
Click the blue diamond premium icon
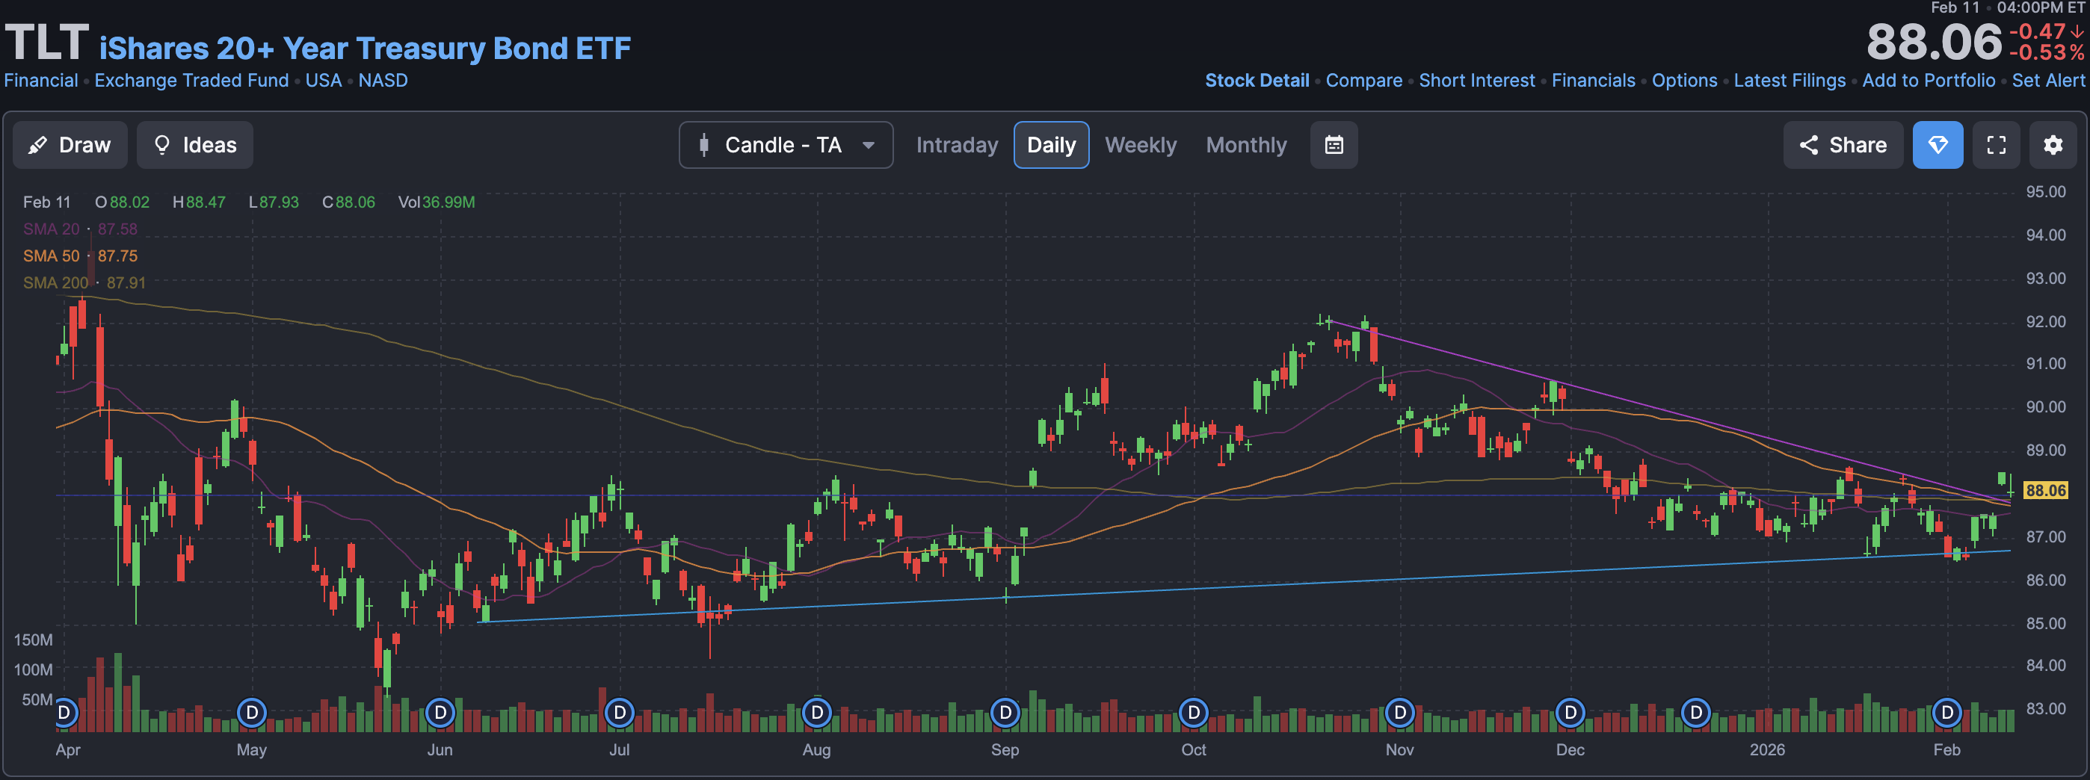1938,145
